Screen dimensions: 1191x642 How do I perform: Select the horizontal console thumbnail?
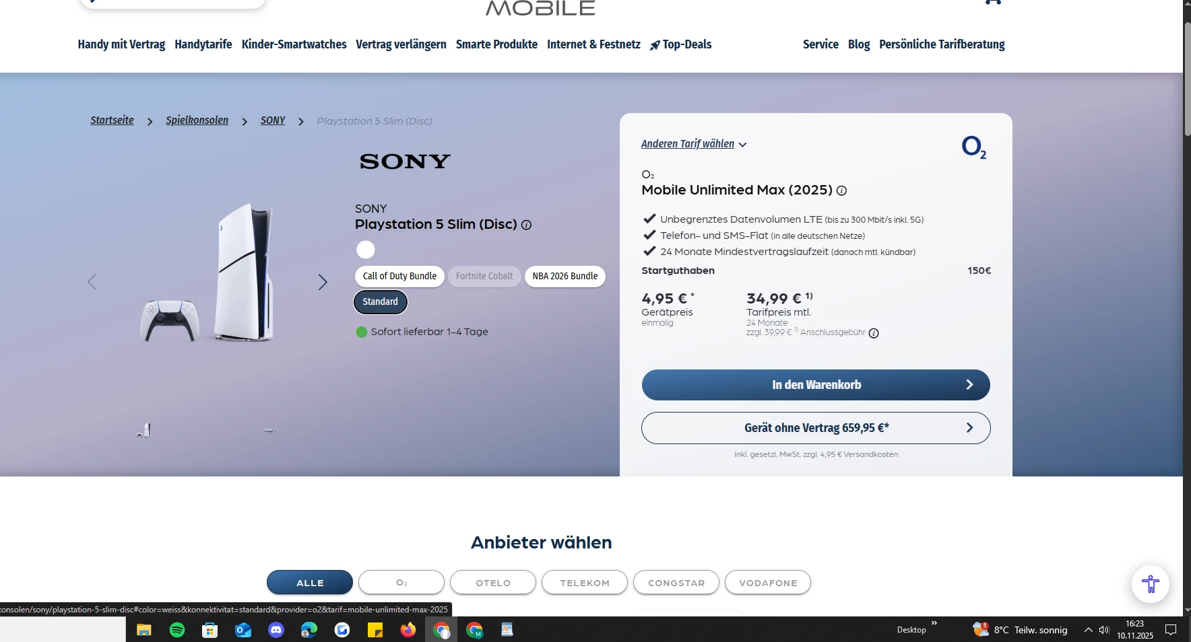[270, 430]
